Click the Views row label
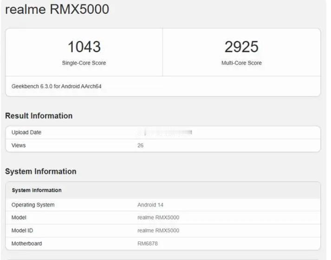The width and height of the screenshot is (331, 260). (x=19, y=145)
